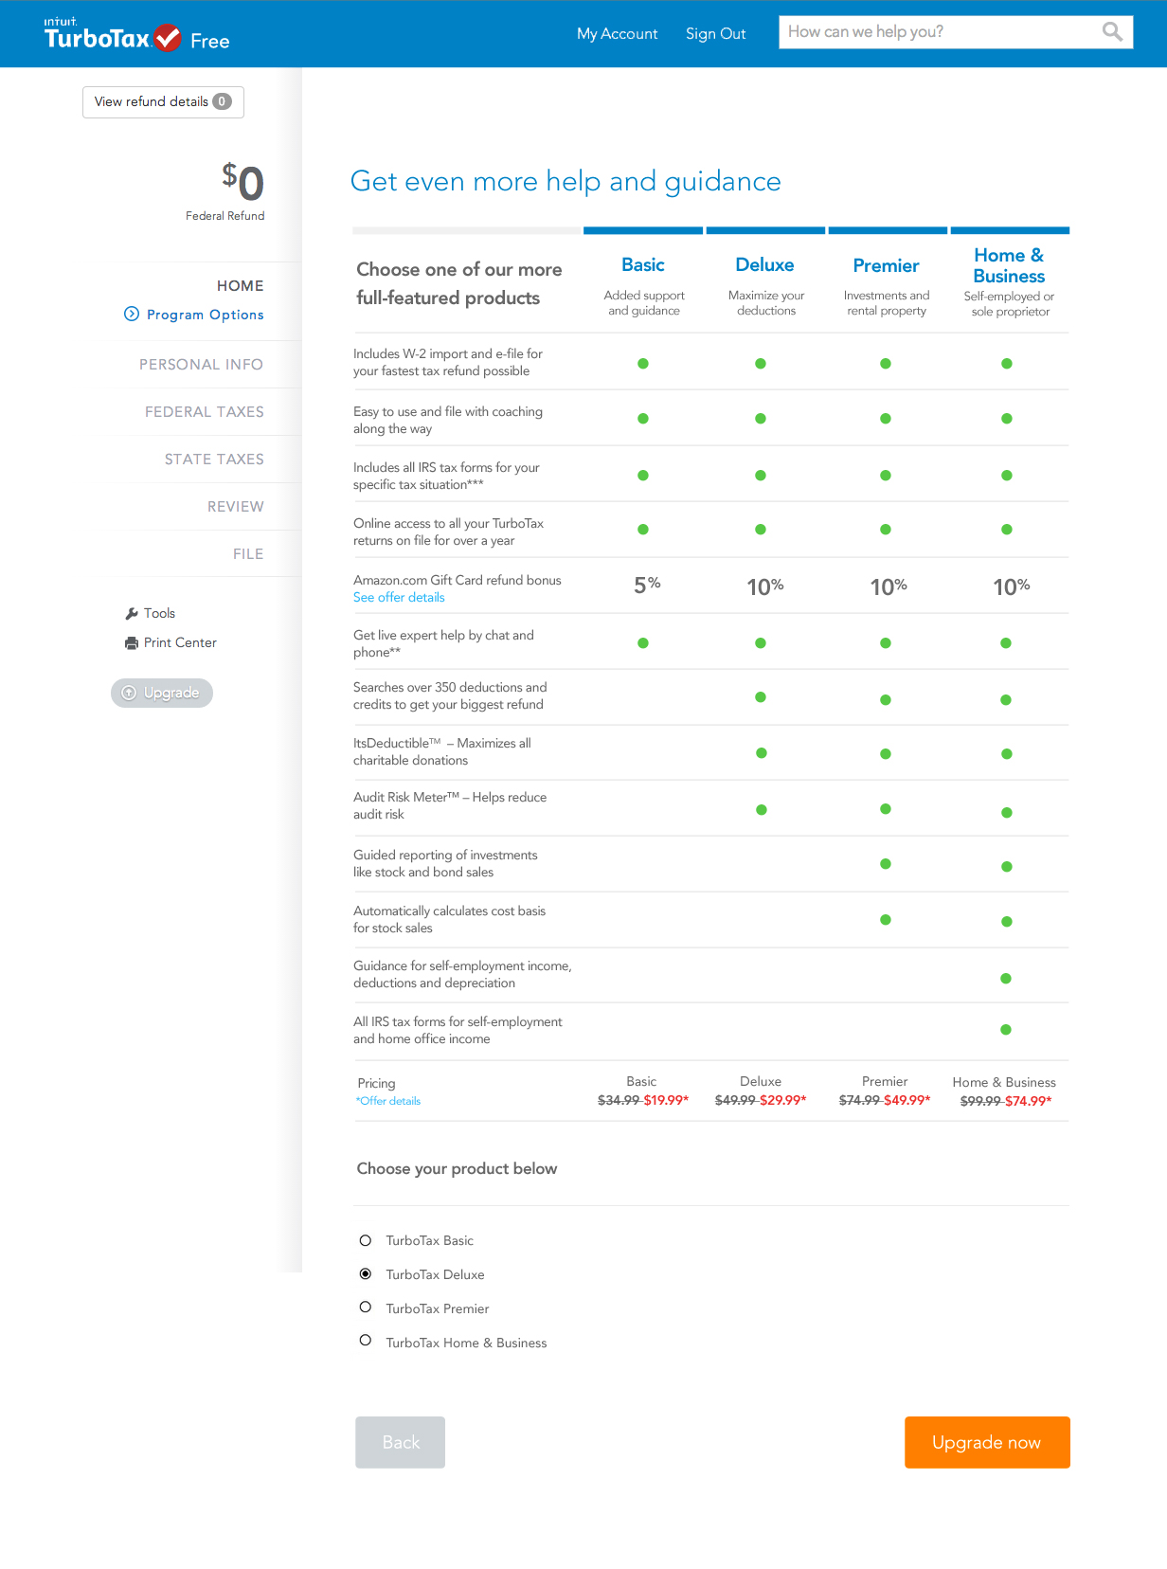Screen dimensions: 1167x1569
Task: Open the See offer details link
Action: pos(399,598)
